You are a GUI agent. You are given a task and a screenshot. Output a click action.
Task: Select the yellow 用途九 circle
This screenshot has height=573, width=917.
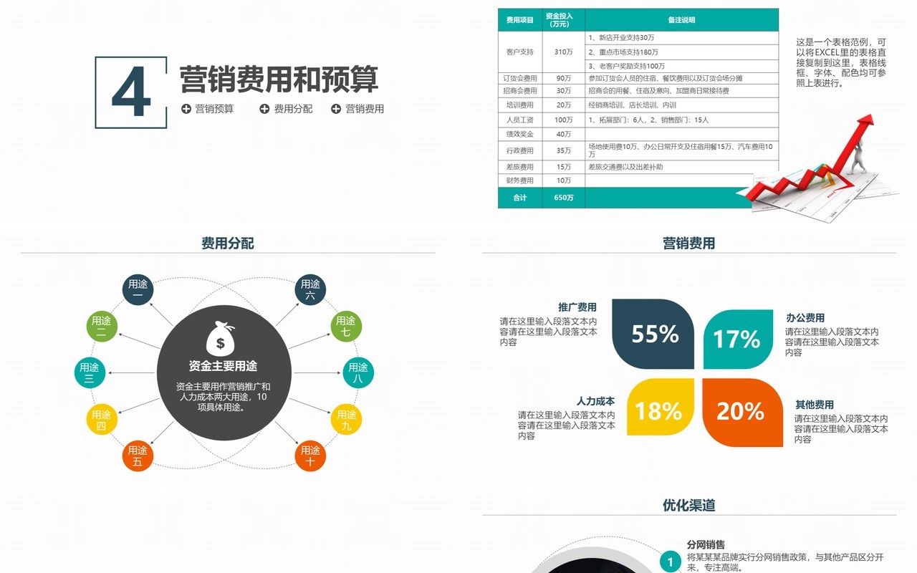click(x=347, y=420)
